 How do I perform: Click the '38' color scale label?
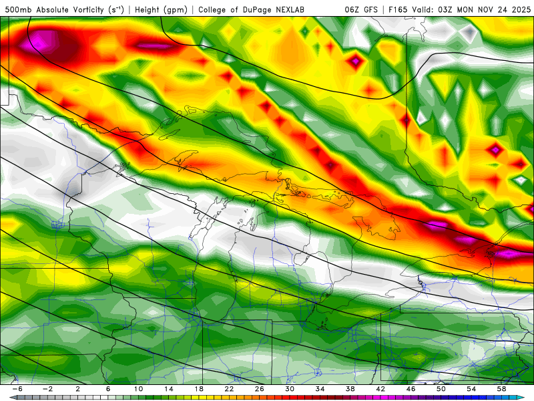[350, 389]
